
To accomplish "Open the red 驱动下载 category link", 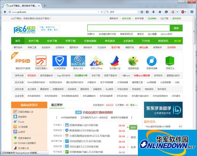I will click(x=116, y=47).
